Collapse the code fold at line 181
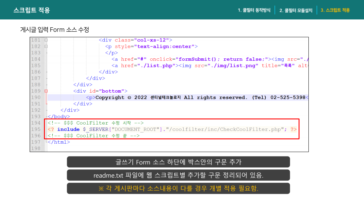This screenshot has height=203, width=364. click(x=46, y=40)
